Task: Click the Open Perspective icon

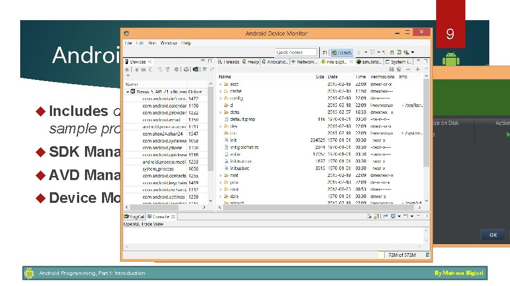Action: pos(325,52)
